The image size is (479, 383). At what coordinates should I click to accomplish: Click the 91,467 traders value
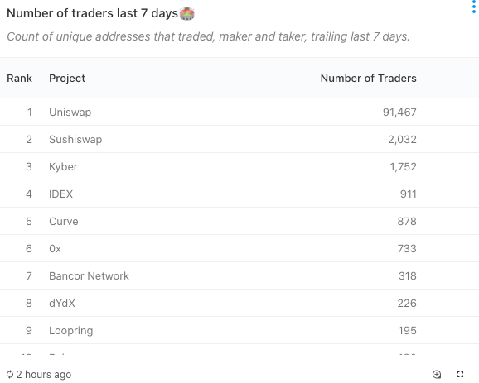tap(399, 113)
